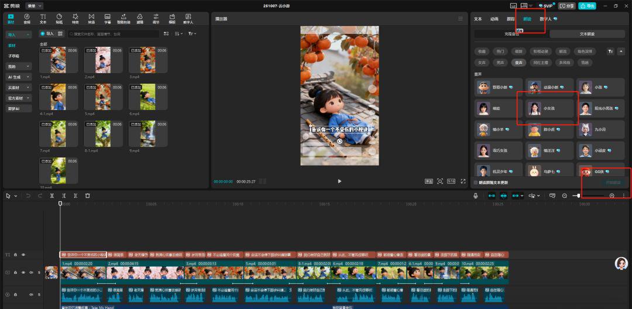Click the zoom out minus icon on timeline
The image size is (632, 309).
click(x=565, y=196)
